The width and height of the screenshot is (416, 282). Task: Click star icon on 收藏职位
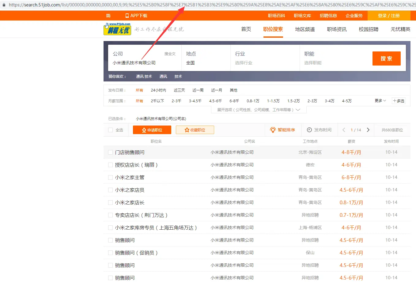[187, 130]
